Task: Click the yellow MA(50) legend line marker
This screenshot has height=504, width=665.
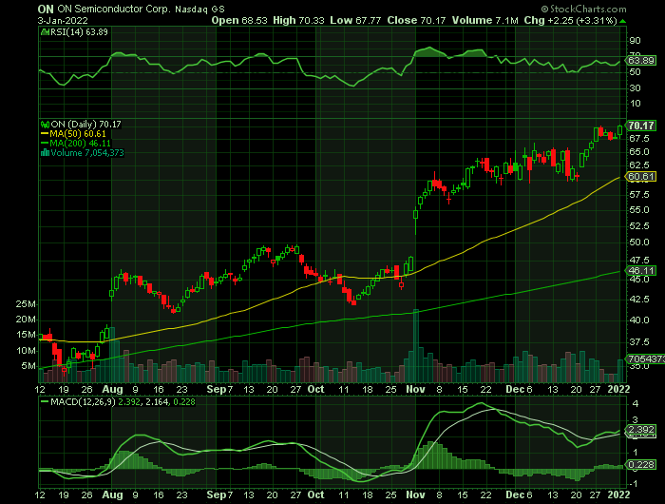Action: (42, 134)
